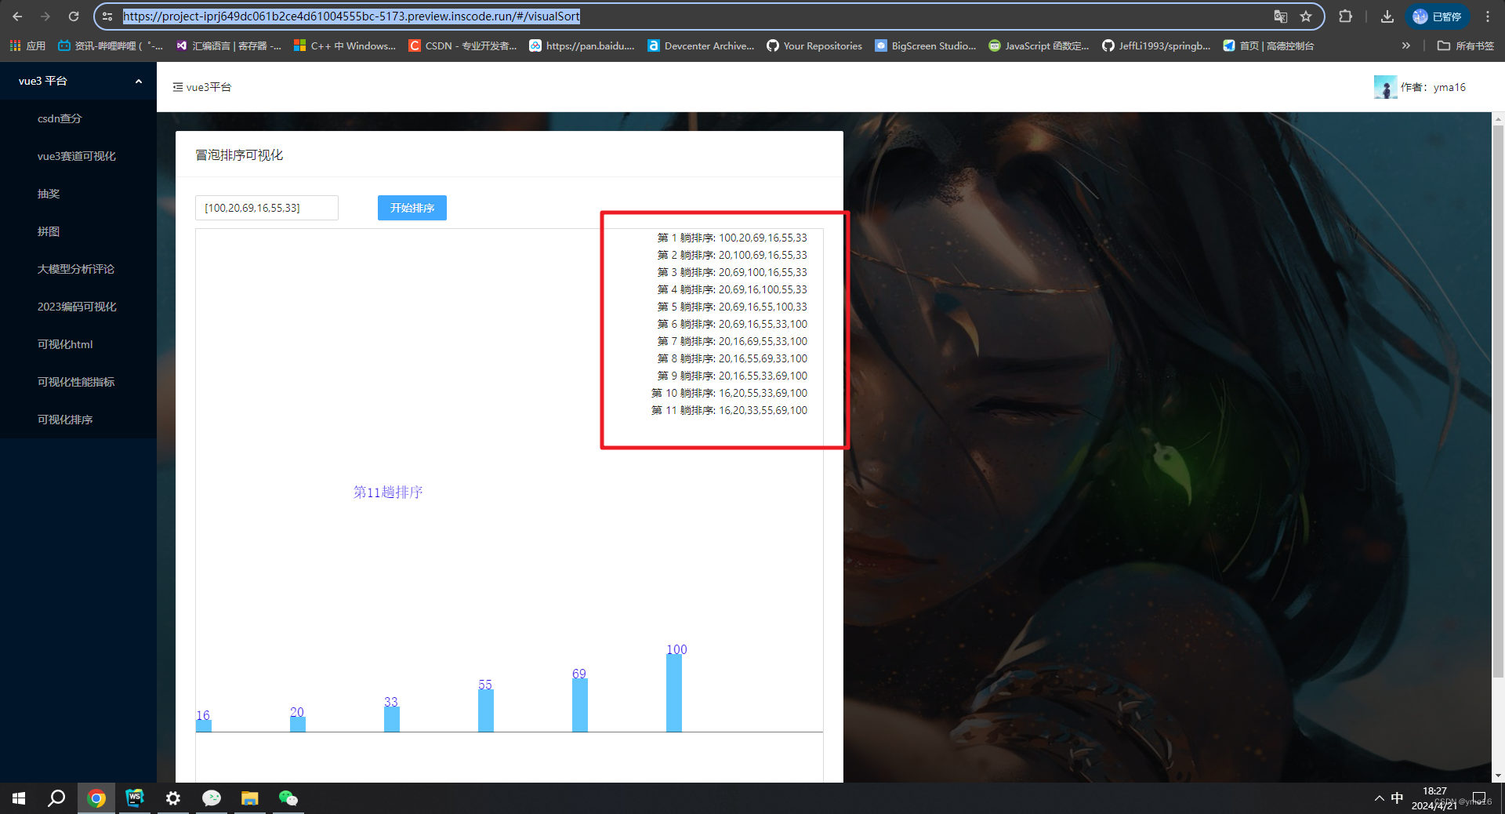This screenshot has height=814, width=1505.
Task: Bookmark this page with the star icon
Action: tap(1306, 16)
